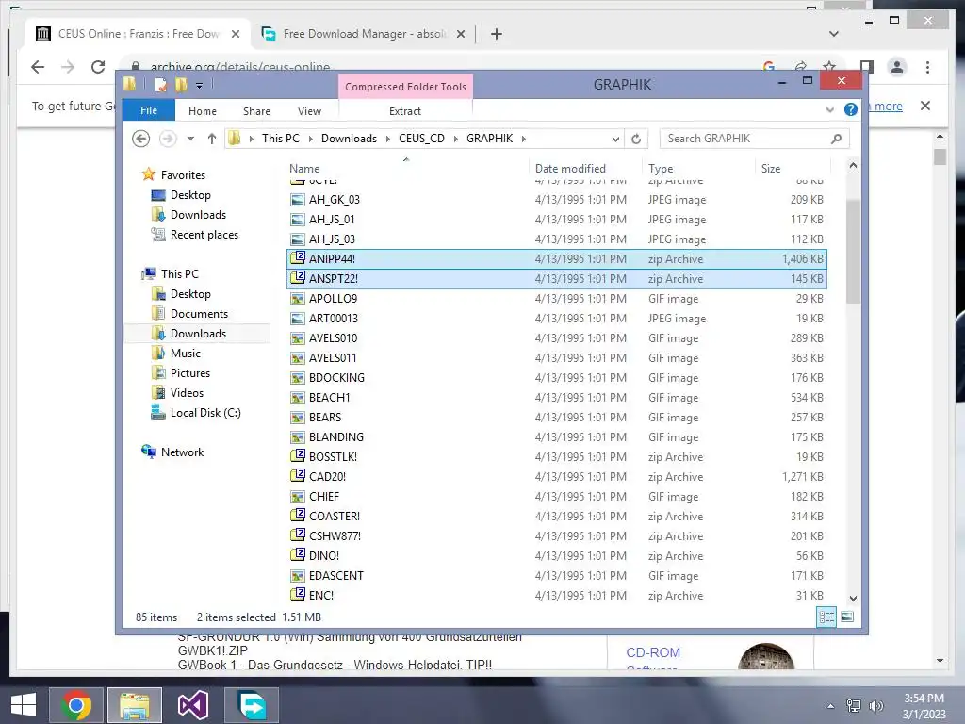Click file list scroll down arrow
Screen dimensions: 965x724
tap(853, 599)
